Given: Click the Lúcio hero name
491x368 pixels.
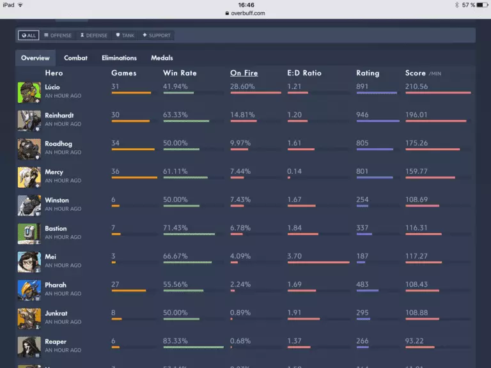Looking at the screenshot, I should 52,87.
